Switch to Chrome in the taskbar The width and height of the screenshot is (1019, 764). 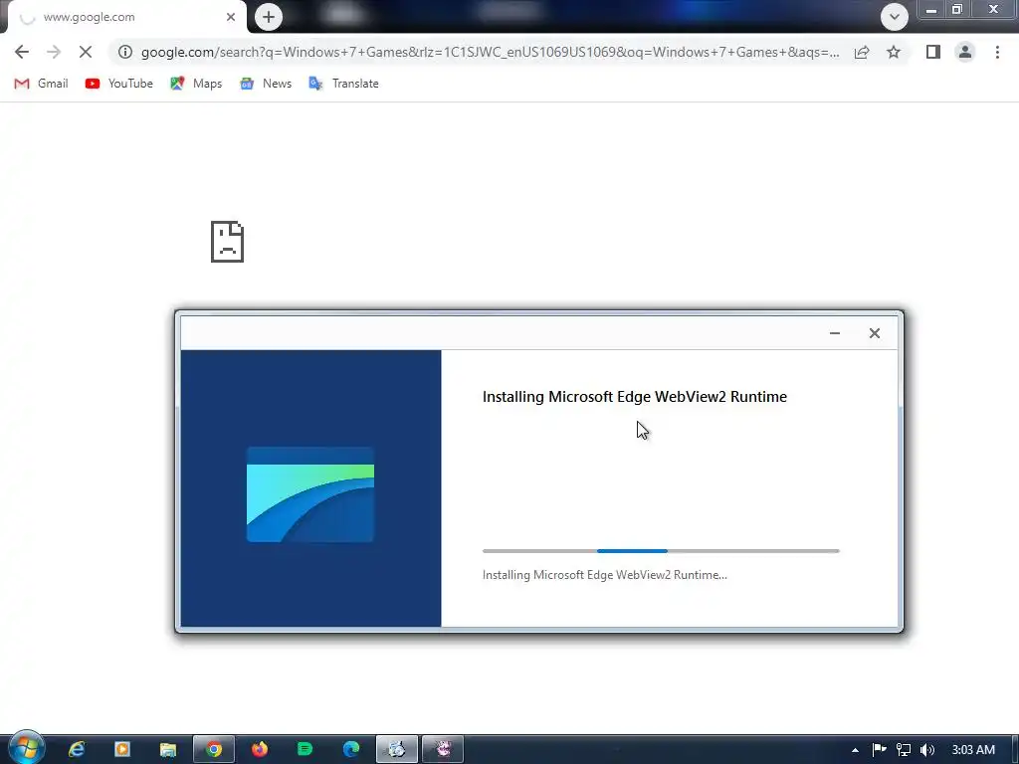tap(214, 750)
